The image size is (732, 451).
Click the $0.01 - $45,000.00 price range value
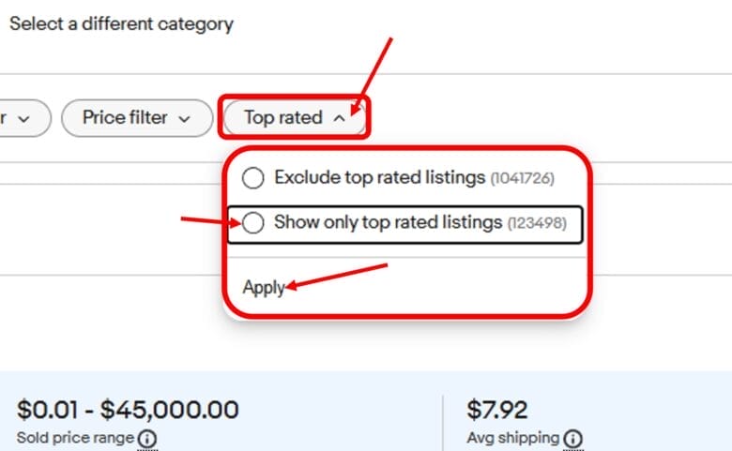[128, 410]
